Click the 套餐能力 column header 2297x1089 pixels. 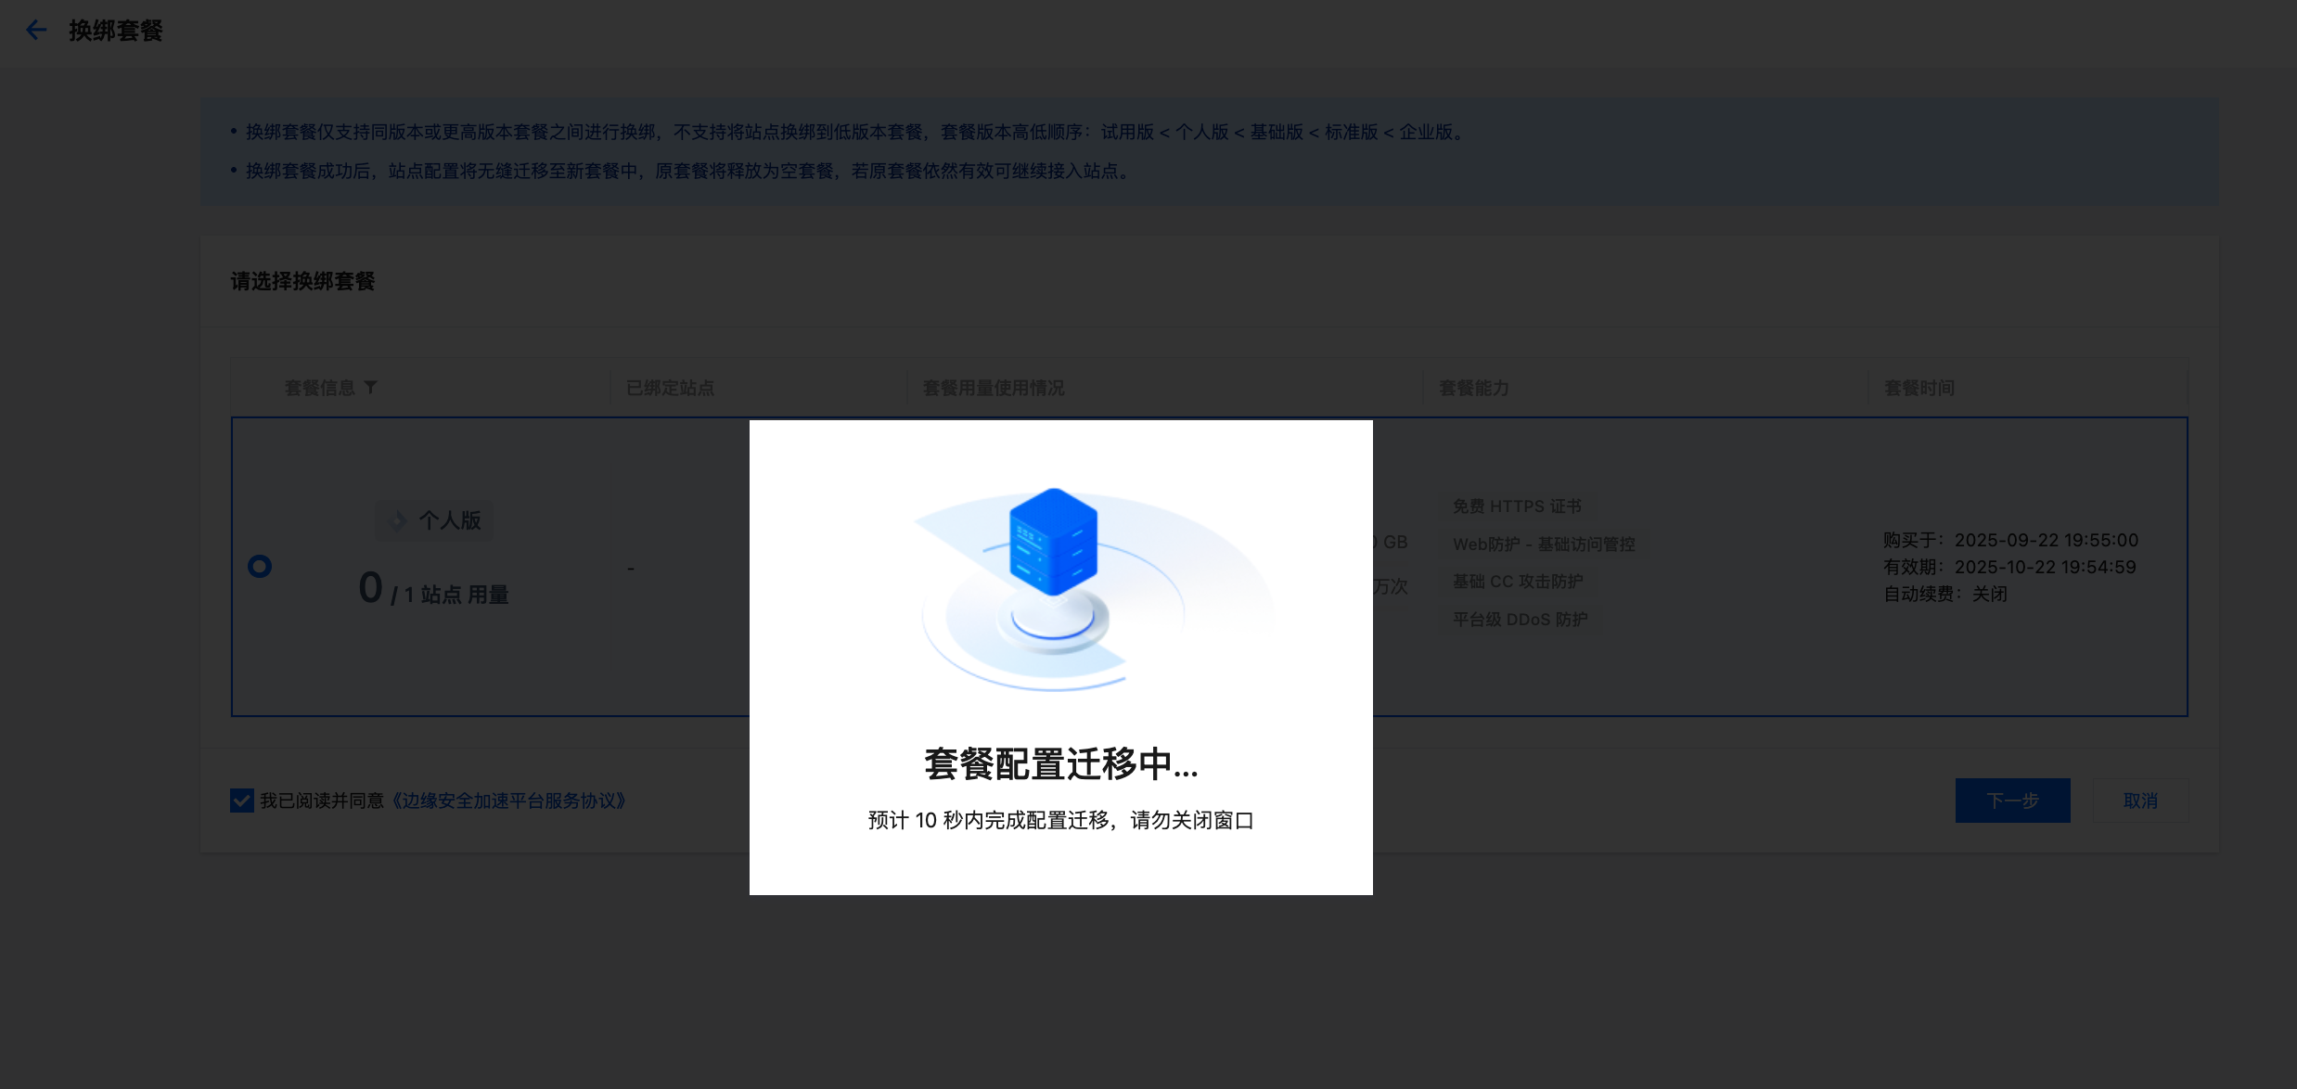click(1473, 388)
